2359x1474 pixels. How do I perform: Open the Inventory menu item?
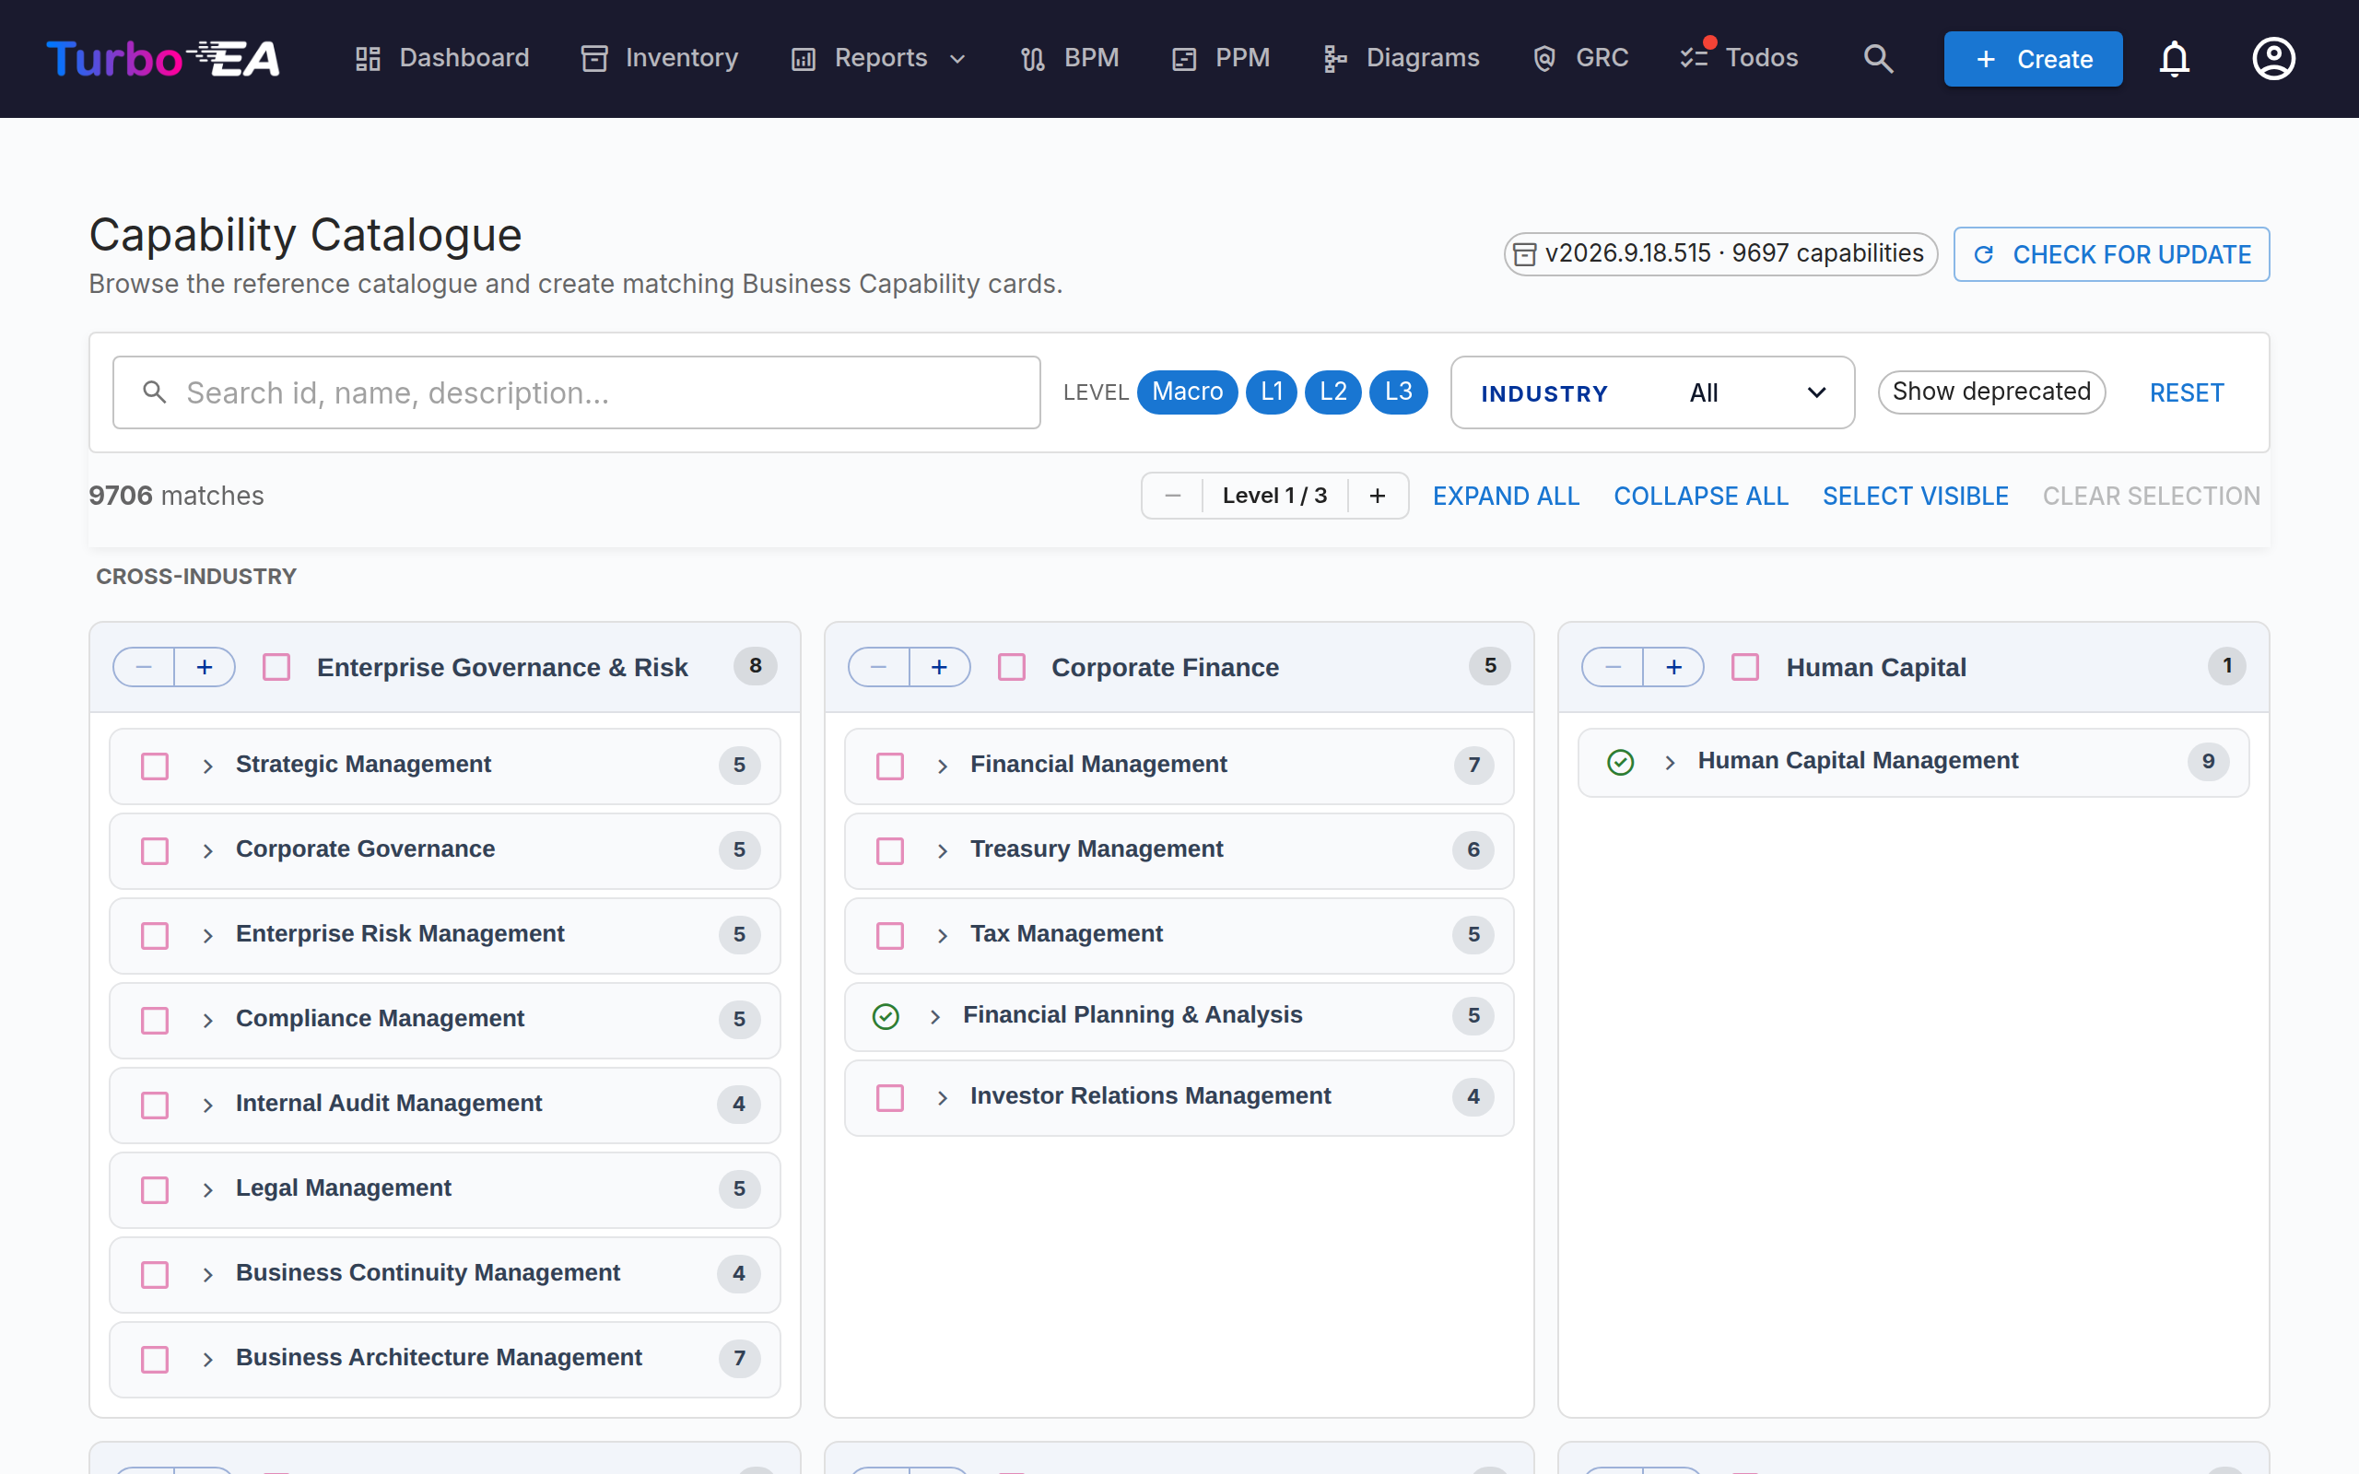[660, 58]
